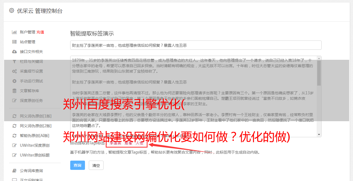Click the play circle icon for 手动运行测试
353x181 pixels.
(14, 81)
